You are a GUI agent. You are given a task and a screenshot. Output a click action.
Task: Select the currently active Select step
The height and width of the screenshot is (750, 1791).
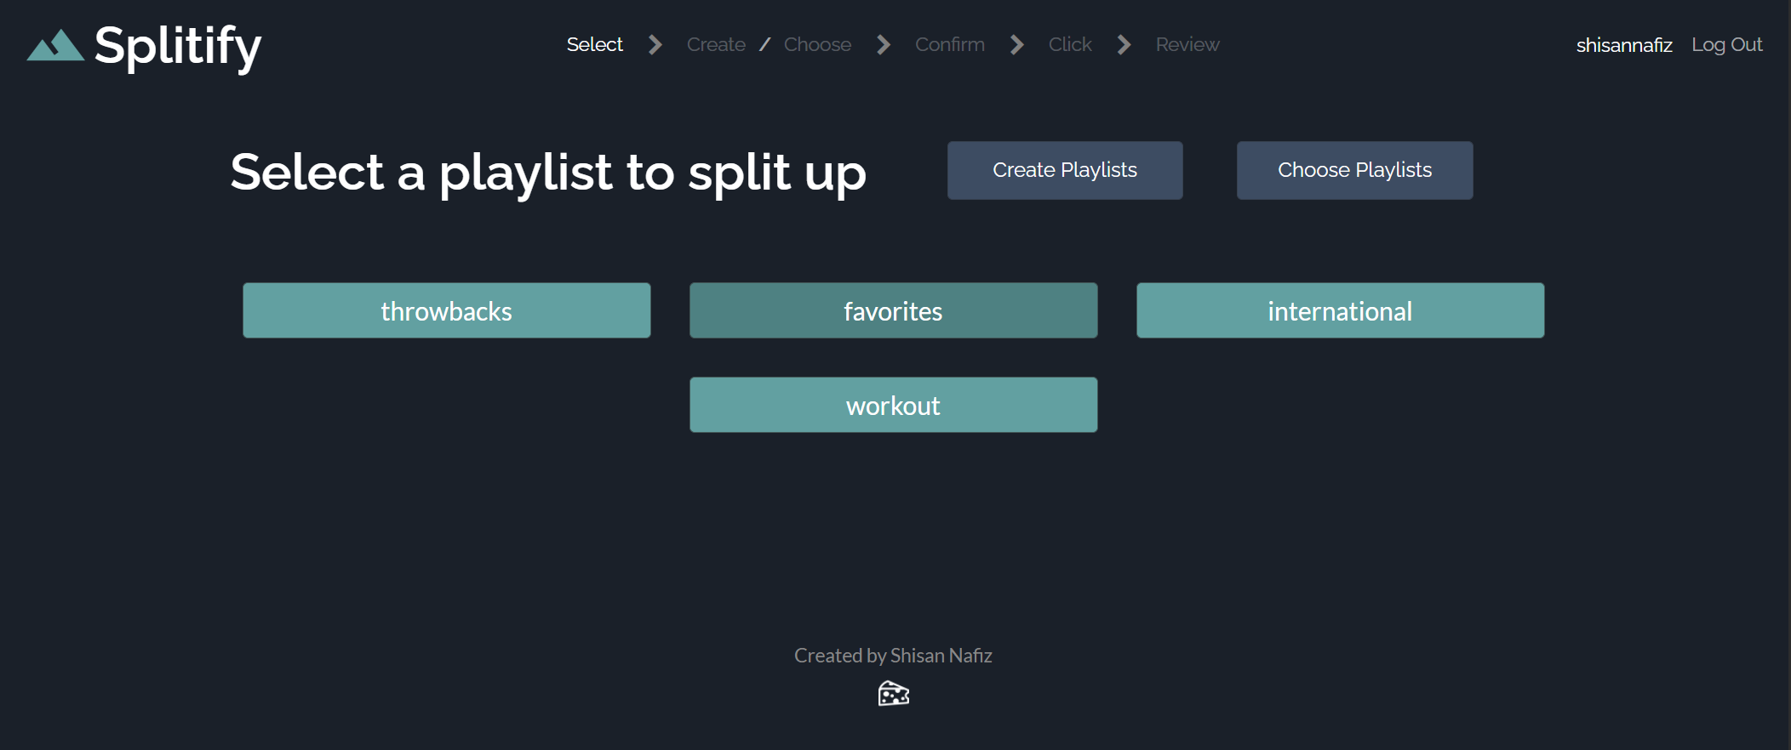tap(594, 44)
